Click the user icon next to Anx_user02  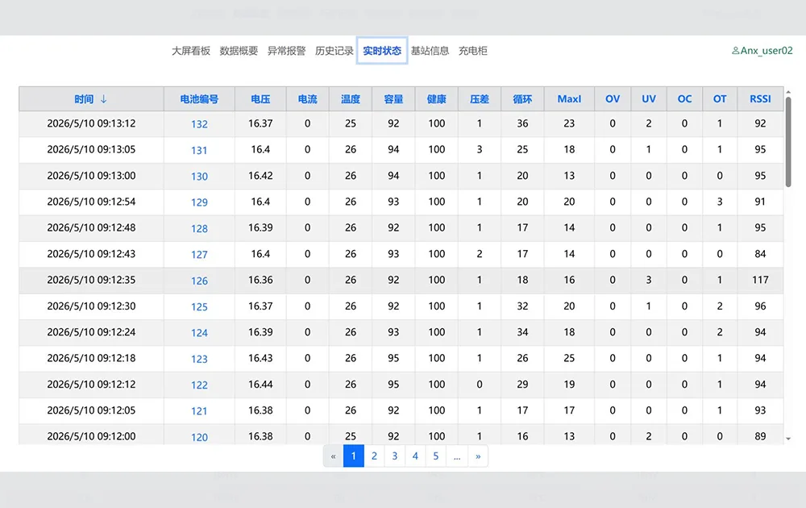[736, 50]
